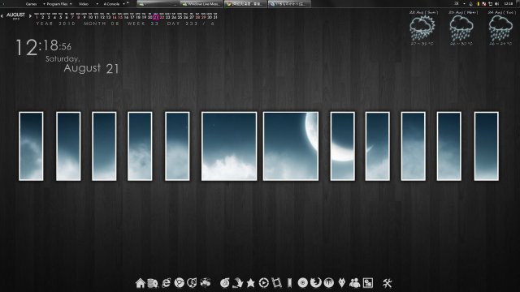Click the yellow tray icon

[479, 3]
